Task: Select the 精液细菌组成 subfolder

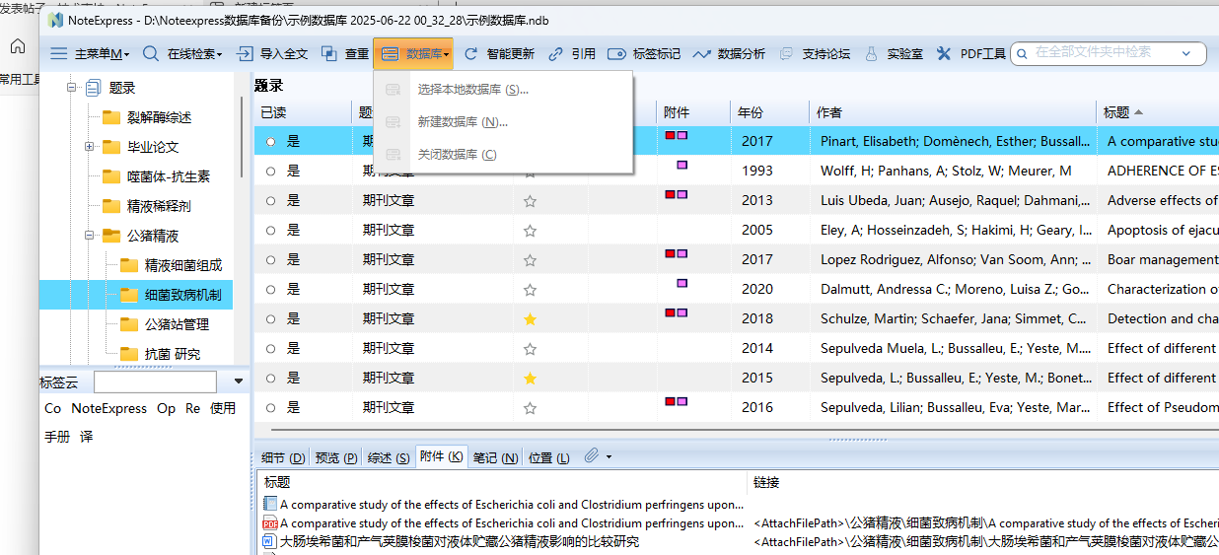Action: coord(171,265)
